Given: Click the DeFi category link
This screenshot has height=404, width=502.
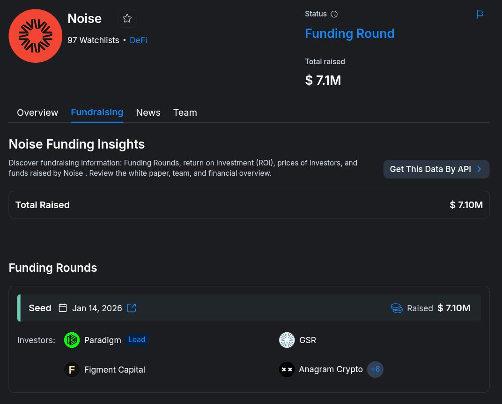Looking at the screenshot, I should 138,40.
